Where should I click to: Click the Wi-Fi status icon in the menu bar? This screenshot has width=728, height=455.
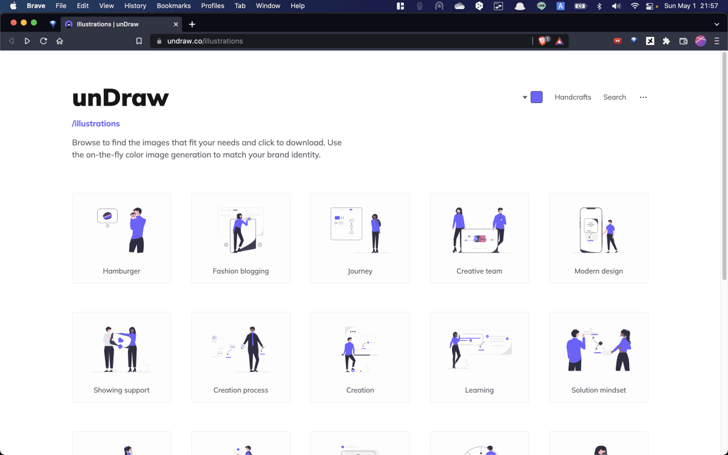pyautogui.click(x=635, y=6)
